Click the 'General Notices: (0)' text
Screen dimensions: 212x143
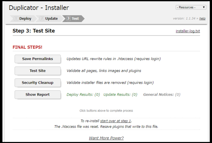click(162, 94)
